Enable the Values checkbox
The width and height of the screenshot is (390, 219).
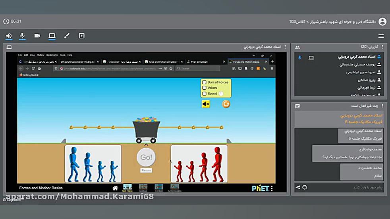point(204,88)
